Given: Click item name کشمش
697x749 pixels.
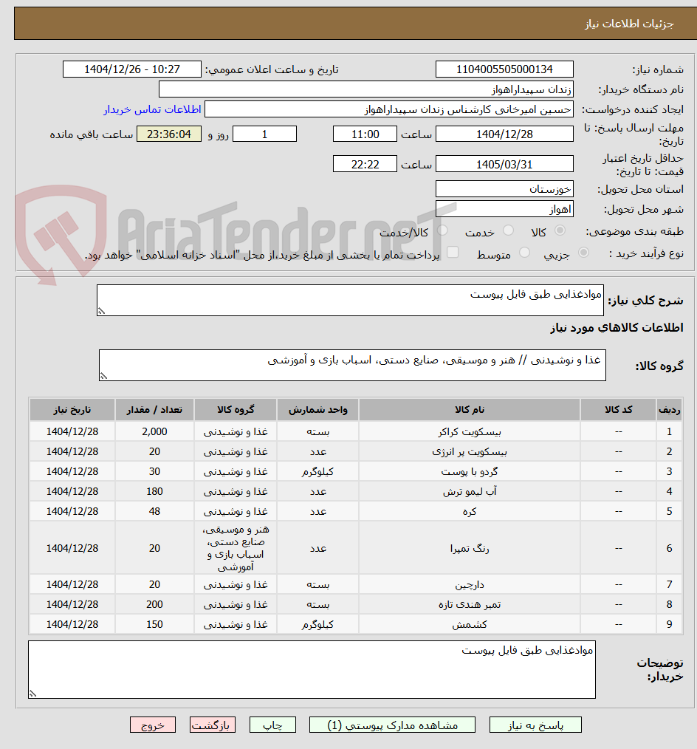Looking at the screenshot, I should click(470, 625).
